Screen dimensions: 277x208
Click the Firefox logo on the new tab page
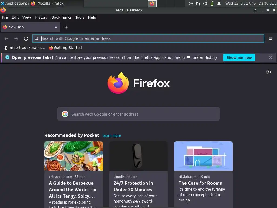pyautogui.click(x=118, y=83)
